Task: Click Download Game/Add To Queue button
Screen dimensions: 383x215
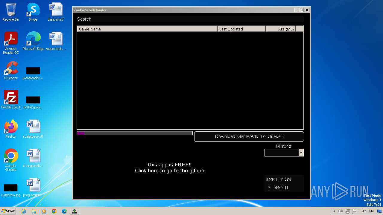Action: click(249, 136)
